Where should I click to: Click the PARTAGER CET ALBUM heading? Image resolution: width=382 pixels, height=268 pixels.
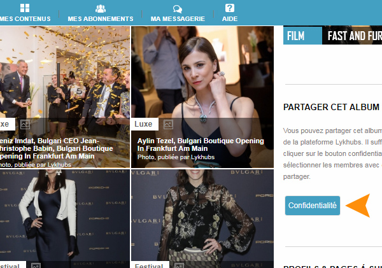[x=331, y=107]
